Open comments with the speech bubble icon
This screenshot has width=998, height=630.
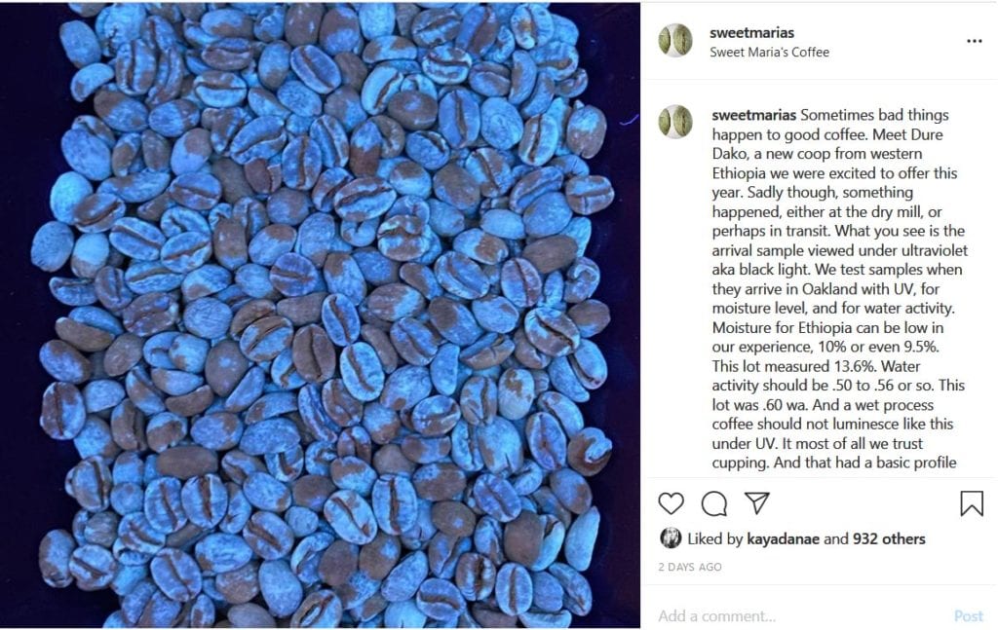pyautogui.click(x=714, y=503)
